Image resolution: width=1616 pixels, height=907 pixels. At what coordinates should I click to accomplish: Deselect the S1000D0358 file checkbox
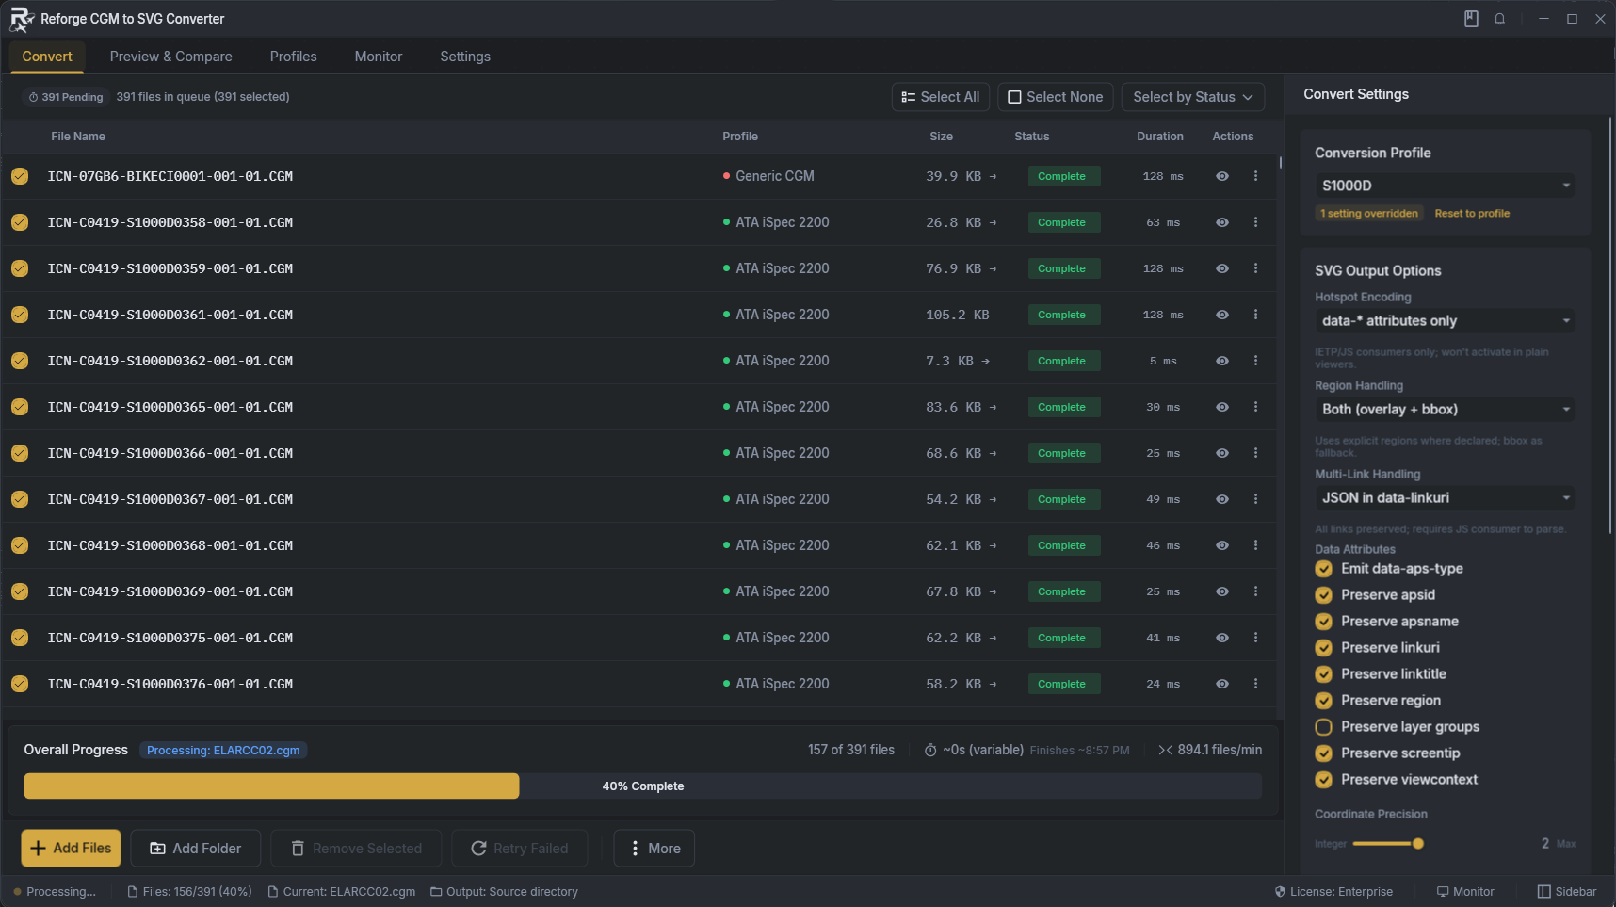(20, 222)
